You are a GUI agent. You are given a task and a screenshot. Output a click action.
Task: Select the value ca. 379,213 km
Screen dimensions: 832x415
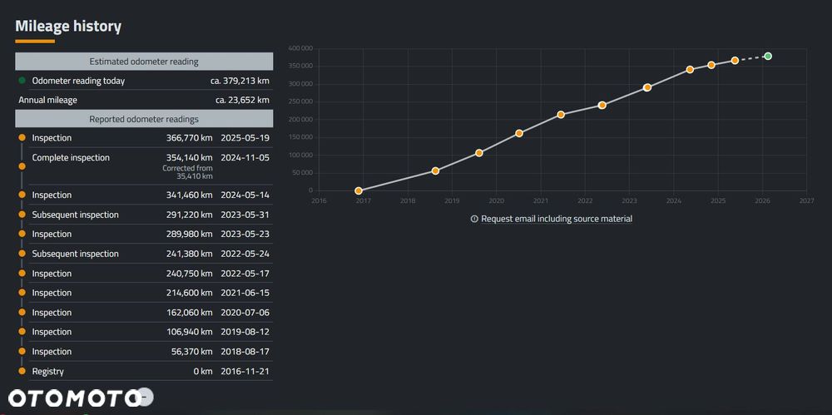click(x=240, y=82)
